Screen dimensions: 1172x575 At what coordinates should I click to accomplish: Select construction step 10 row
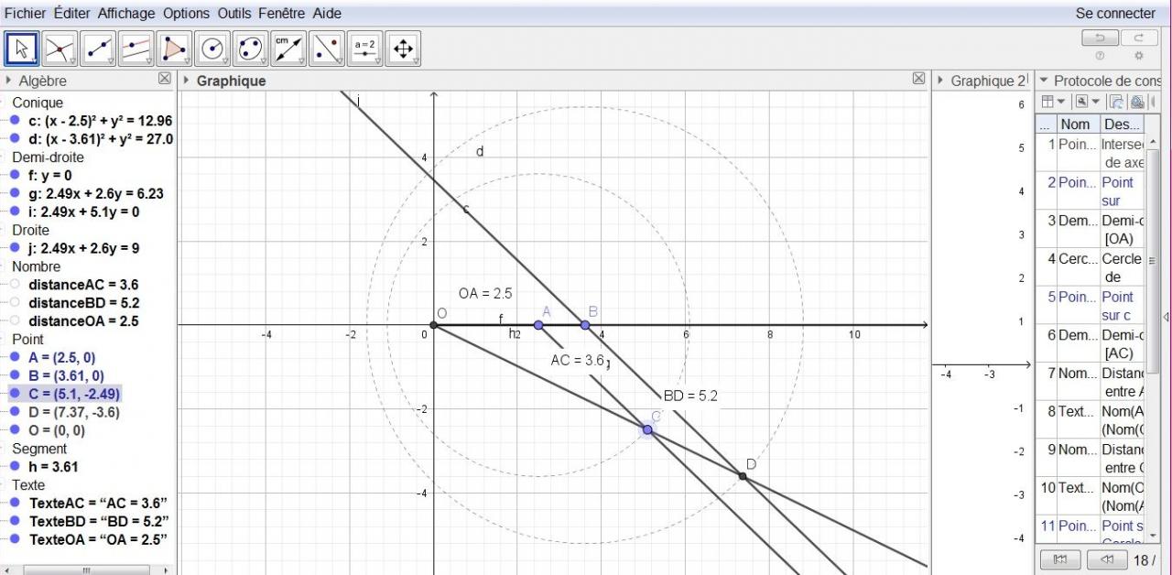[x=1091, y=496]
